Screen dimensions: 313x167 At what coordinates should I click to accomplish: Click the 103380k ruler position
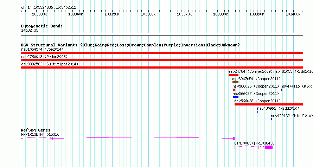pyautogui.click(x=221, y=14)
